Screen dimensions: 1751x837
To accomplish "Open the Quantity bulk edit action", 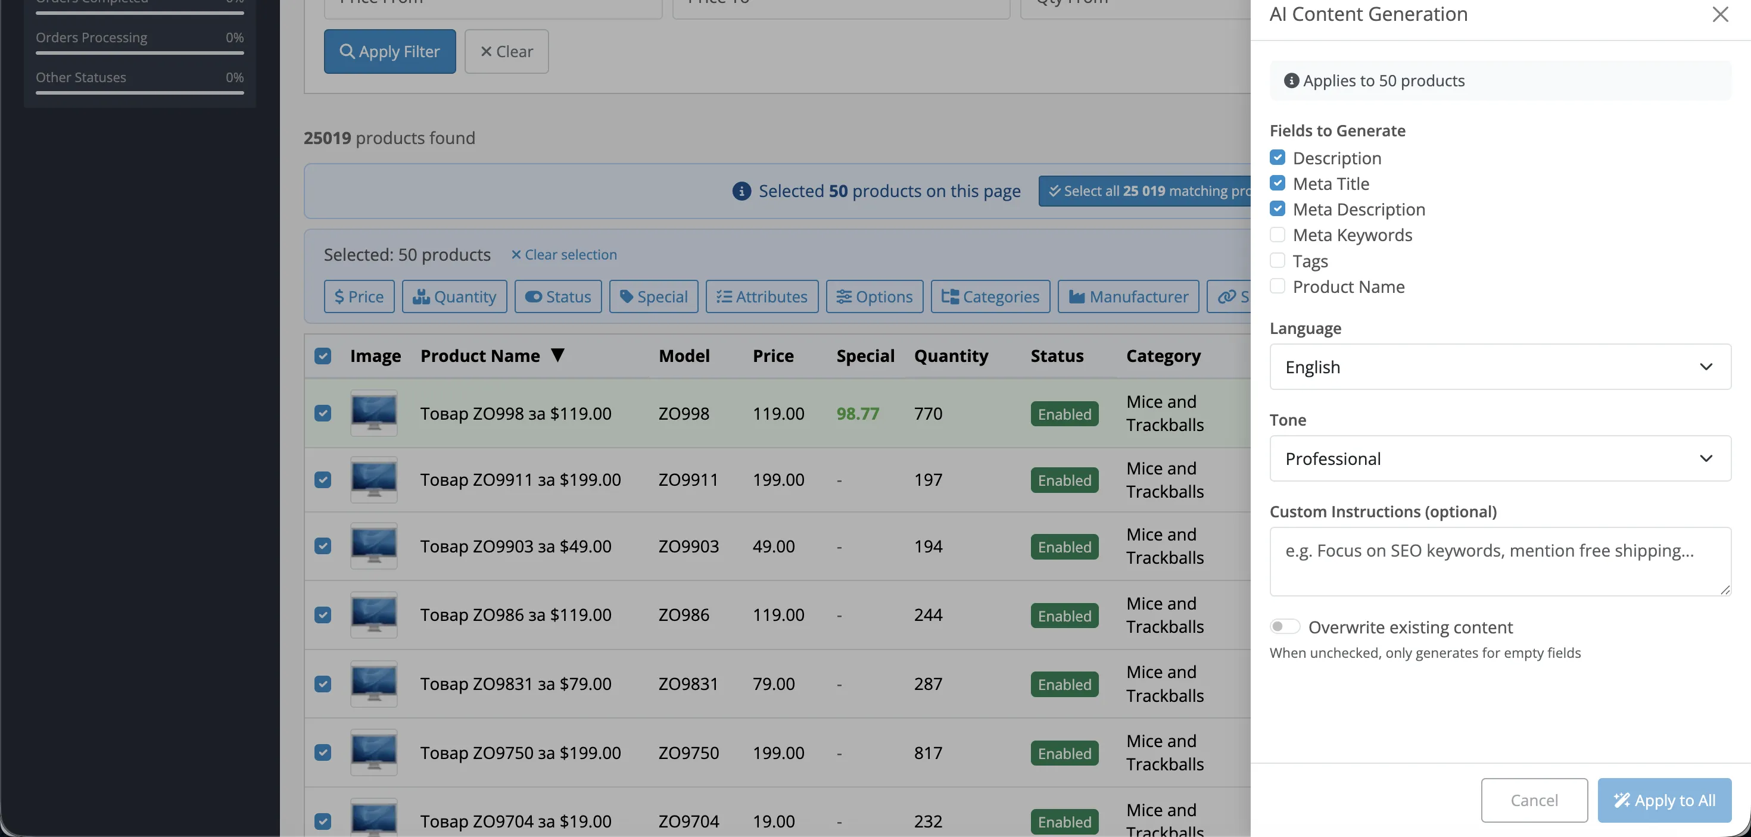I will (454, 297).
